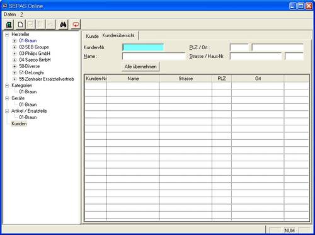This screenshot has height=235, width=315.
Task: Click the Ort city input field
Action: click(277, 47)
